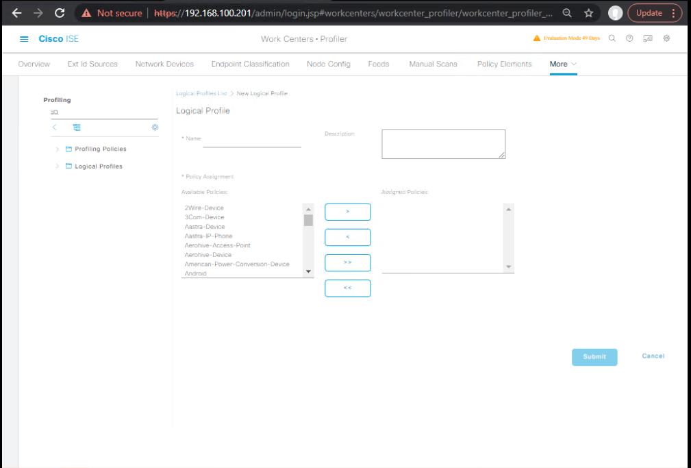
Task: Open the More tab dropdown chevron
Action: pos(574,64)
